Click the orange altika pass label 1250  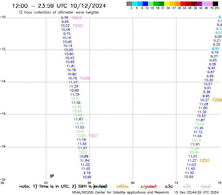click(217, 100)
